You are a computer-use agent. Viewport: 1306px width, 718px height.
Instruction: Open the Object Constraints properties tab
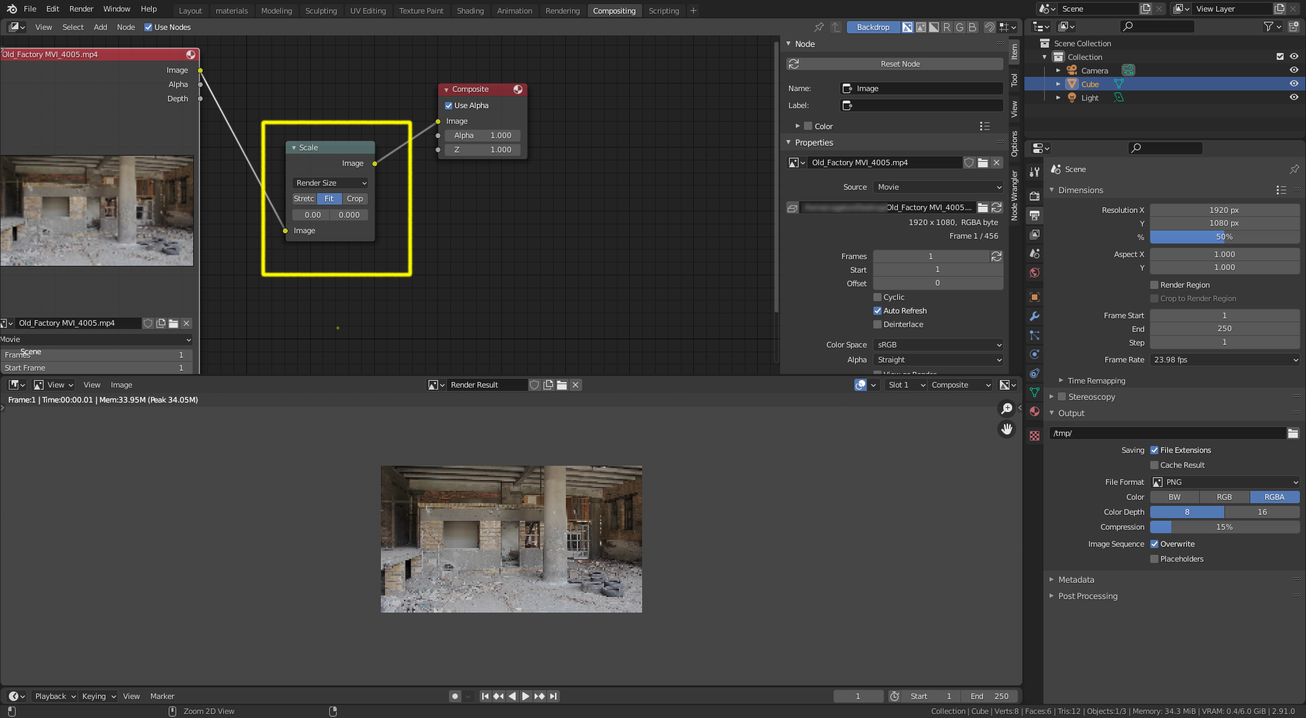[x=1035, y=373]
